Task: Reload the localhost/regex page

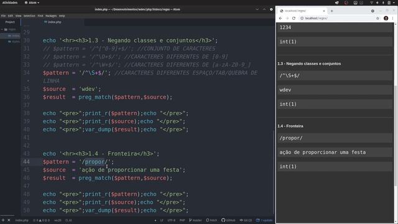Action: (294, 18)
